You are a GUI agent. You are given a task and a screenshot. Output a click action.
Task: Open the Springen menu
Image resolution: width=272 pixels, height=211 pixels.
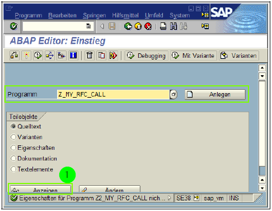click(95, 15)
